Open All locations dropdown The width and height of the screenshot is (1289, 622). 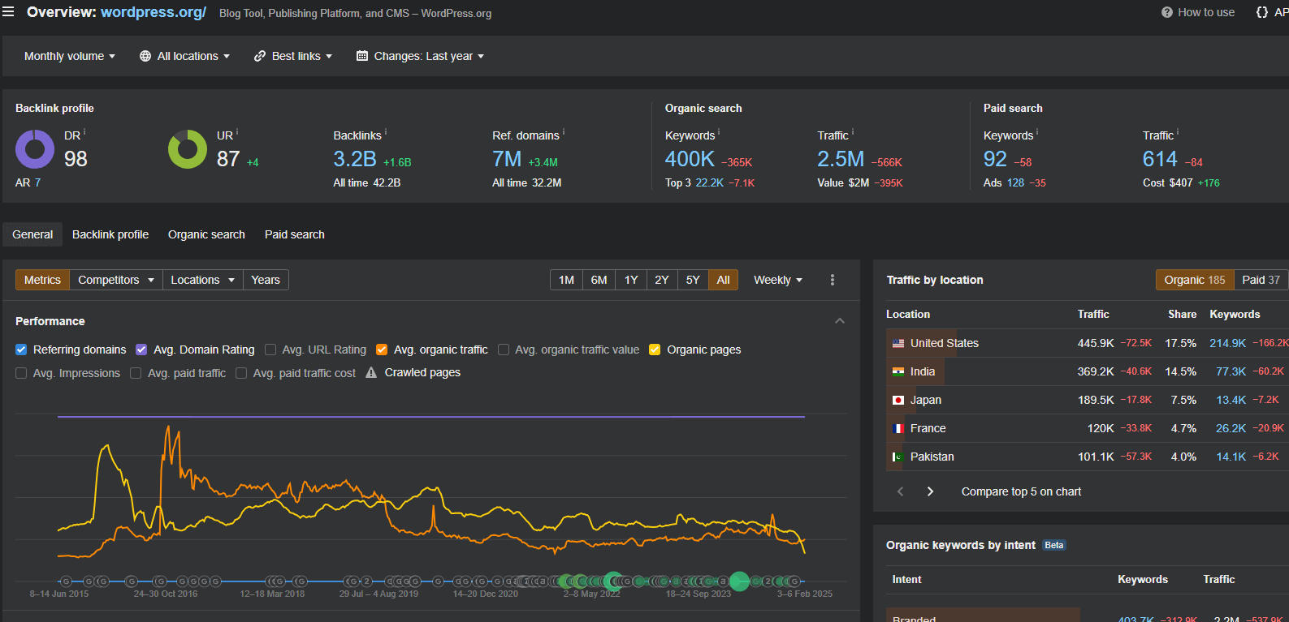click(x=184, y=56)
